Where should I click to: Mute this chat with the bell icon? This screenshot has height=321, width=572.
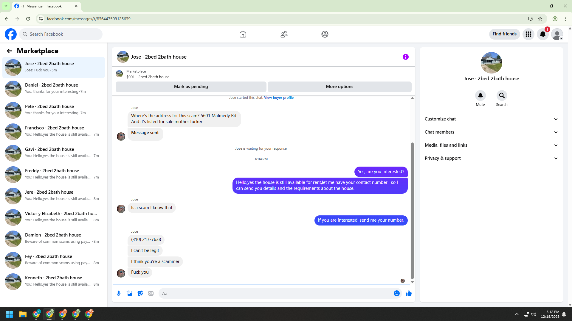pyautogui.click(x=480, y=95)
